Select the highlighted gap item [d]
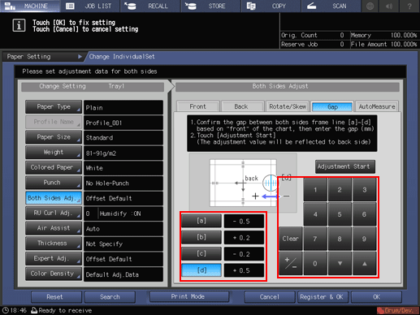 click(x=201, y=270)
